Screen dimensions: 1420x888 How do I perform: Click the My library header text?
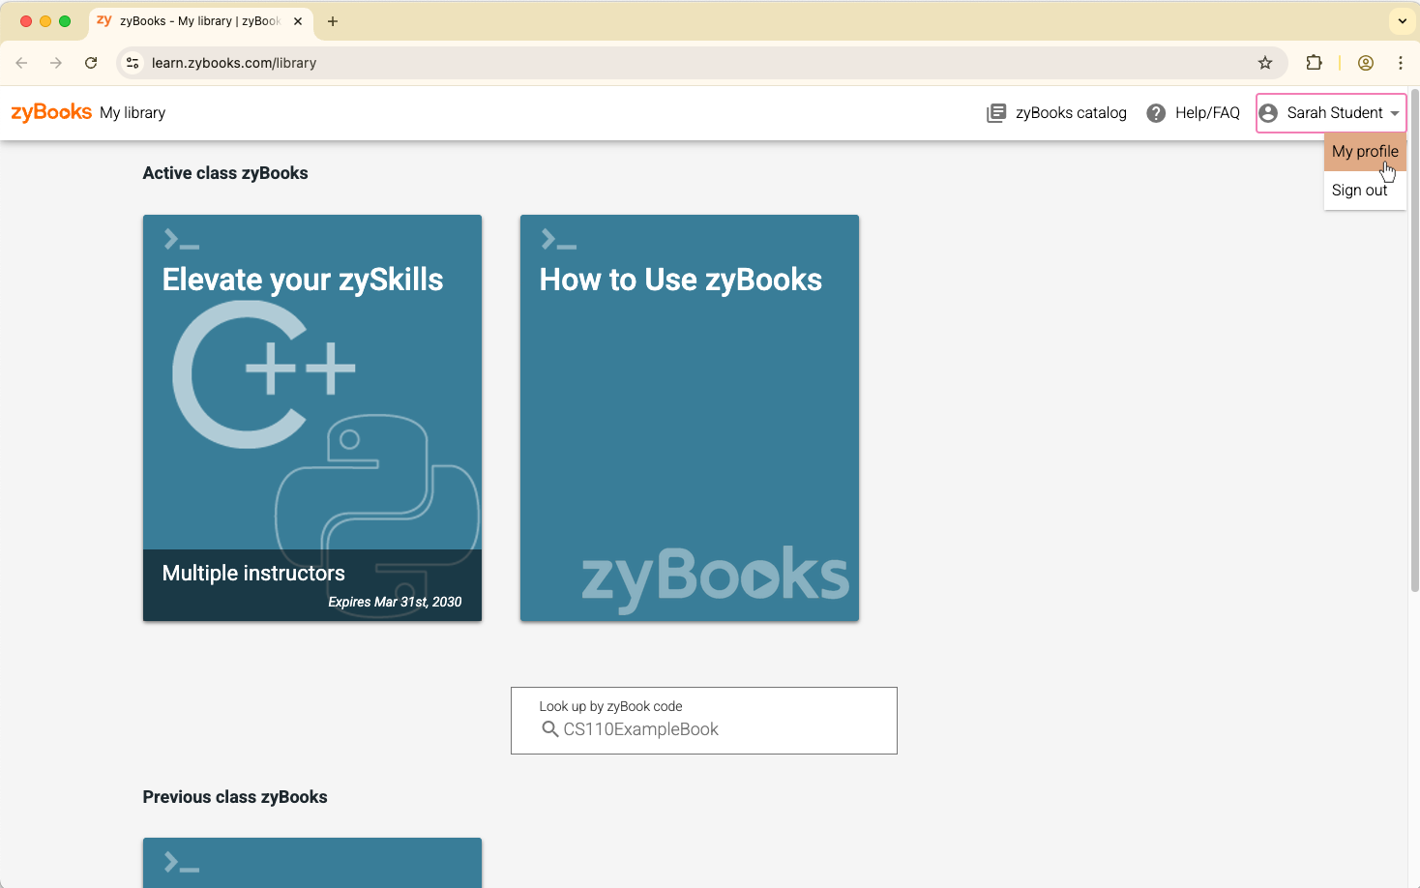(x=133, y=113)
